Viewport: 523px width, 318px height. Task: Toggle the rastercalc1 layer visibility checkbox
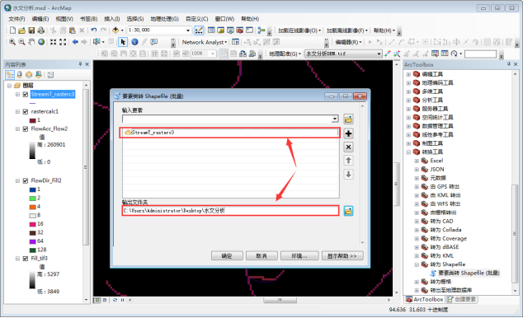[26, 111]
